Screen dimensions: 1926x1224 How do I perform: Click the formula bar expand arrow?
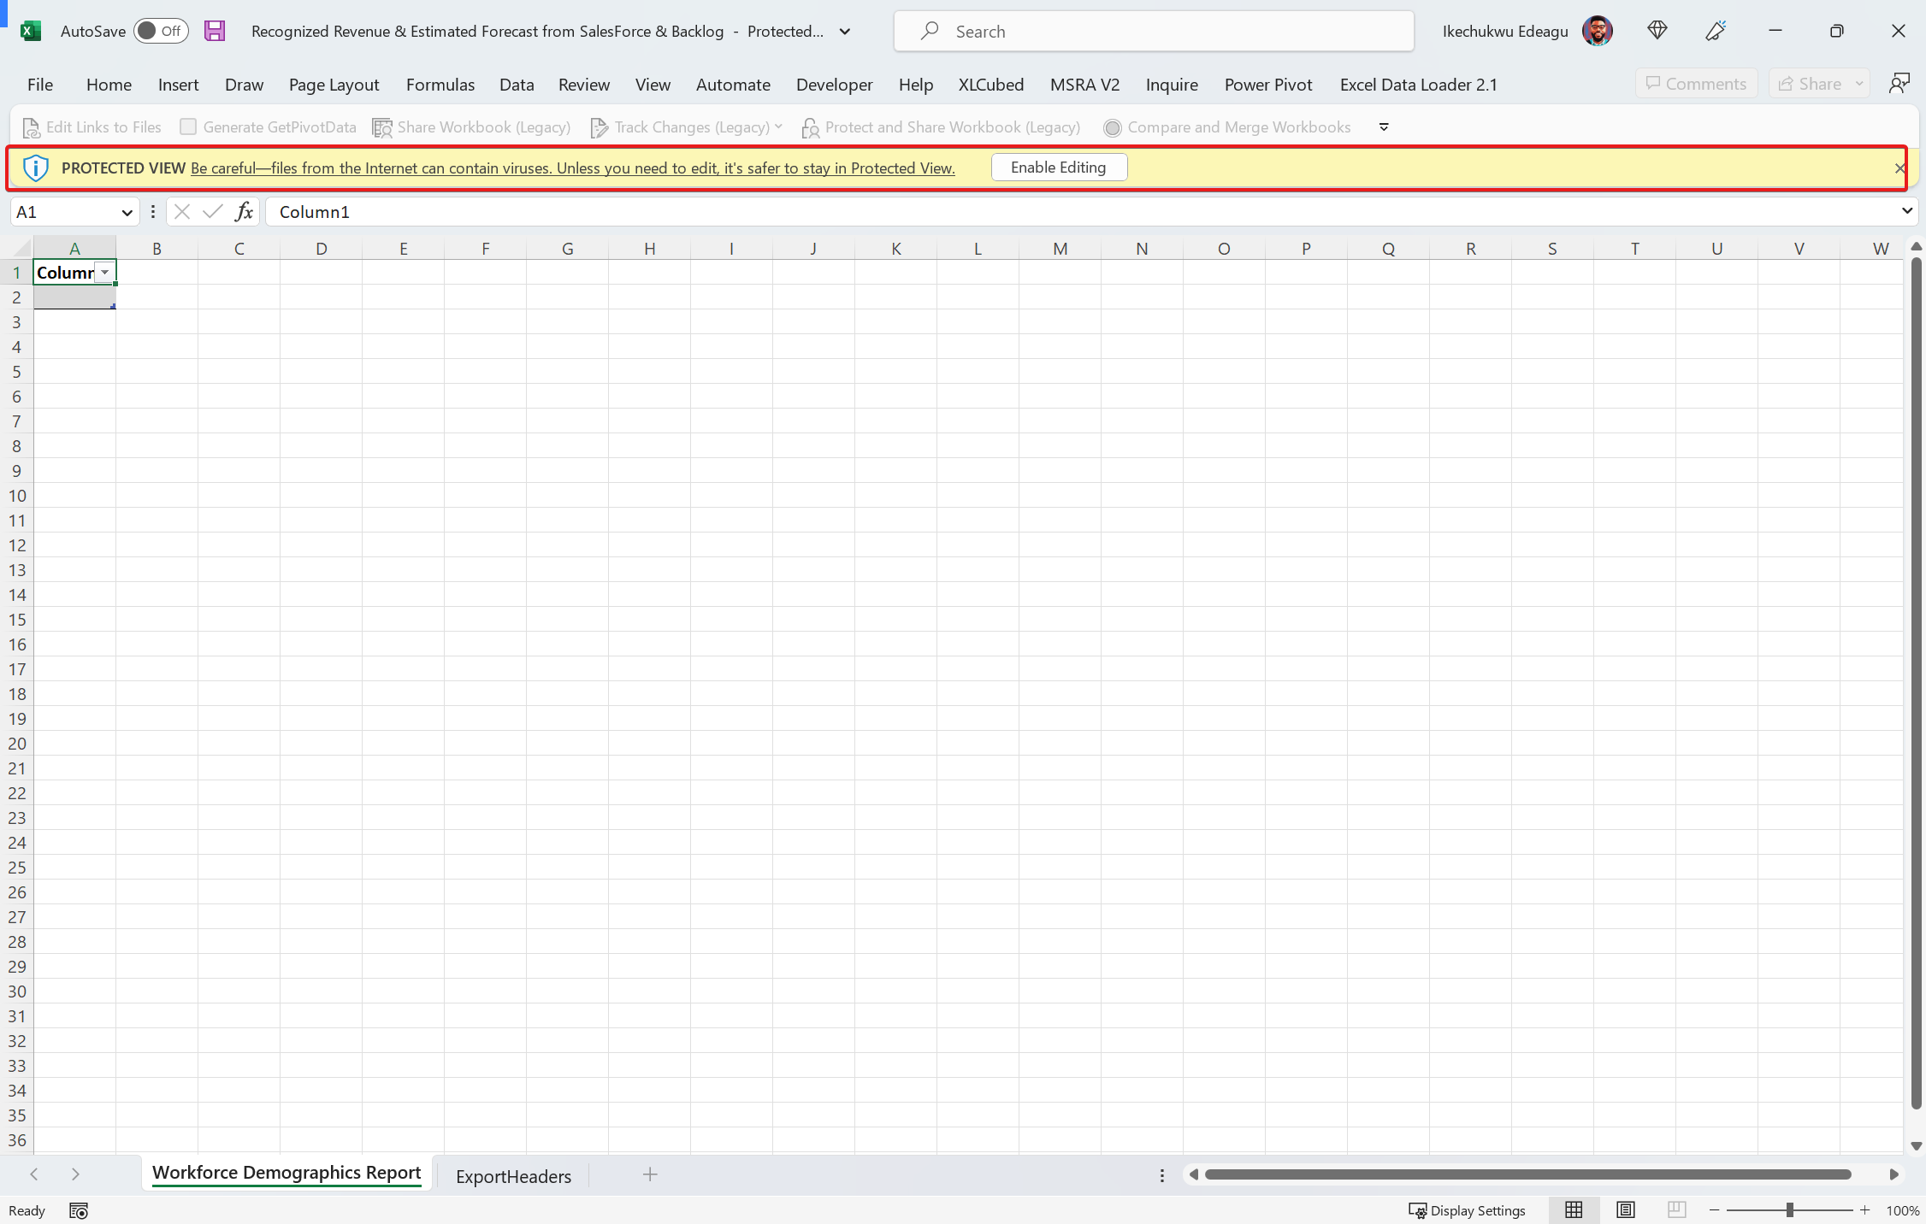(x=1906, y=210)
